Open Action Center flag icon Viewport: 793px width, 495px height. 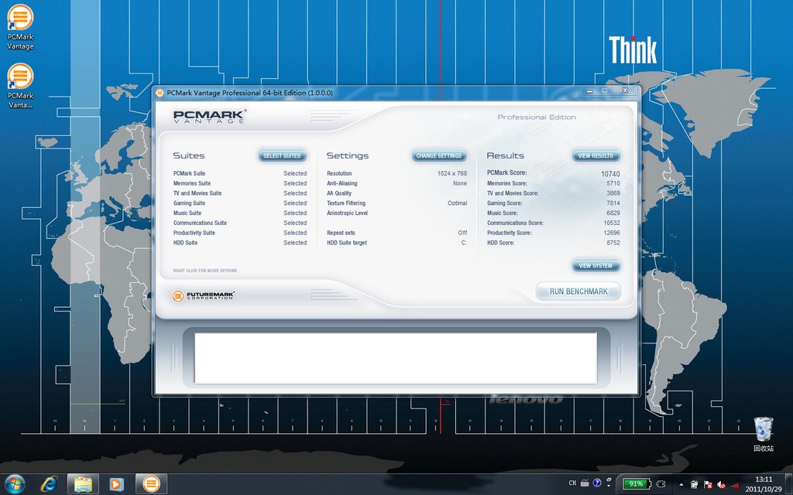(708, 484)
